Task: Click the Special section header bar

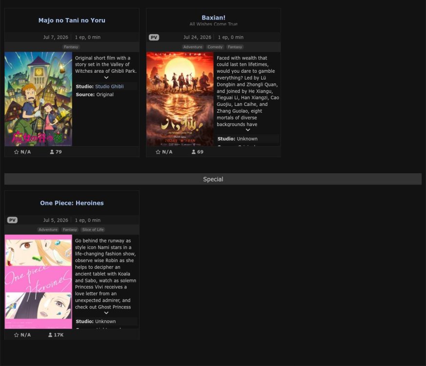Action: [213, 179]
